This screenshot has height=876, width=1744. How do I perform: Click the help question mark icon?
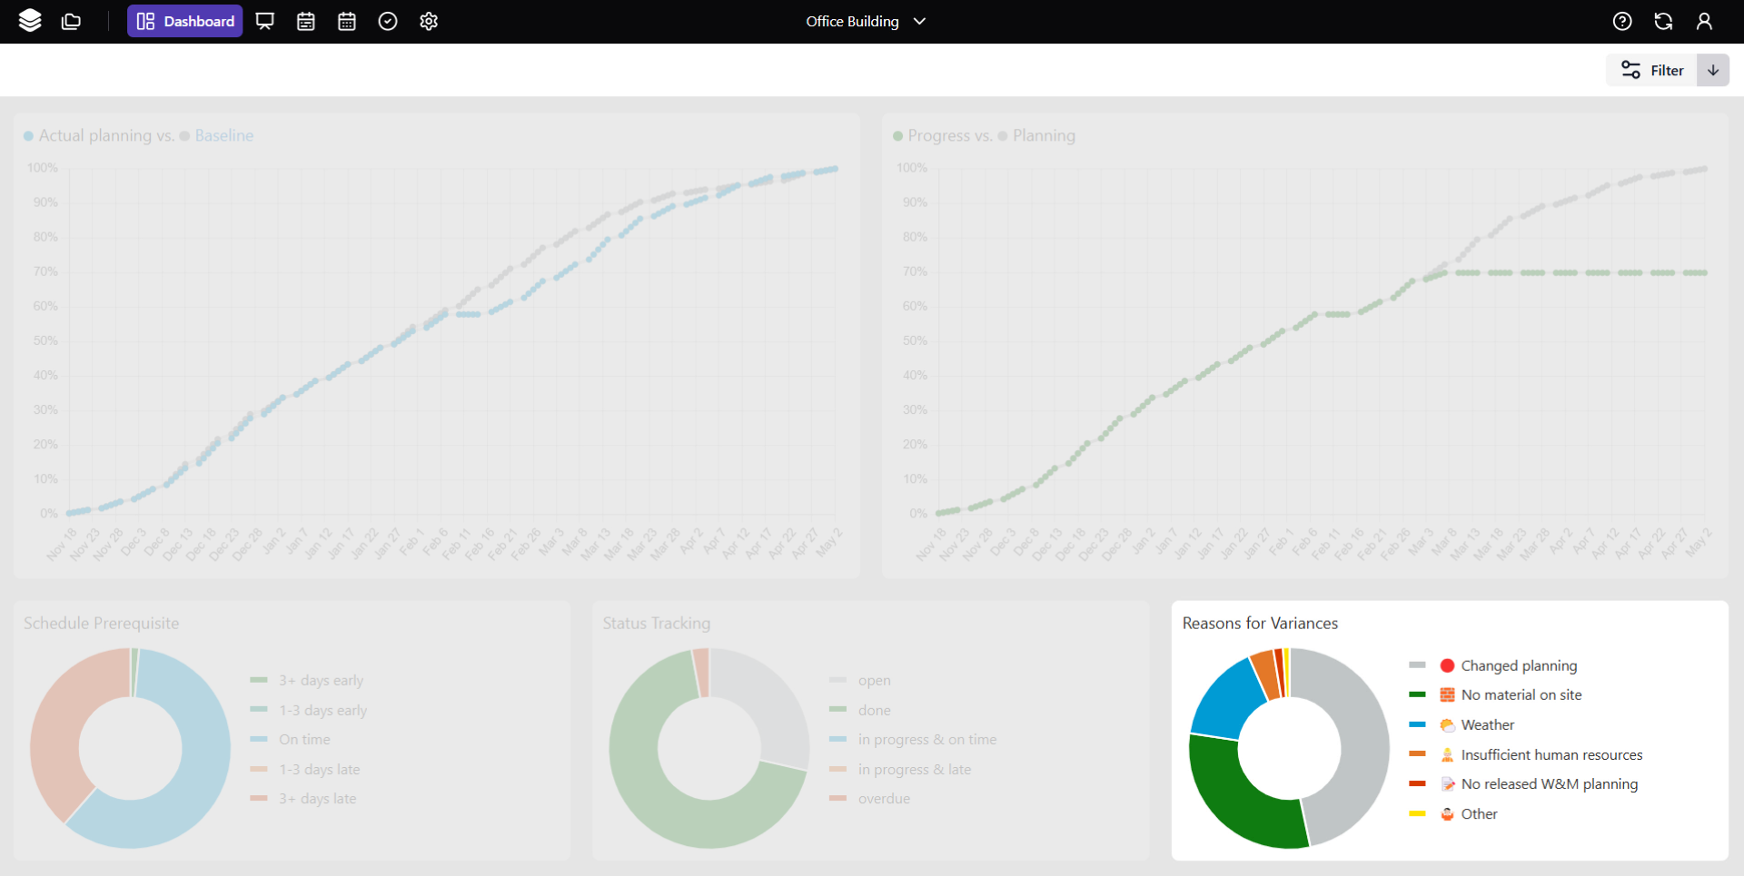(1622, 21)
